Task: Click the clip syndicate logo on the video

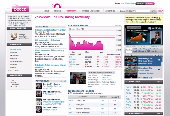Action: pyautogui.click(x=154, y=28)
